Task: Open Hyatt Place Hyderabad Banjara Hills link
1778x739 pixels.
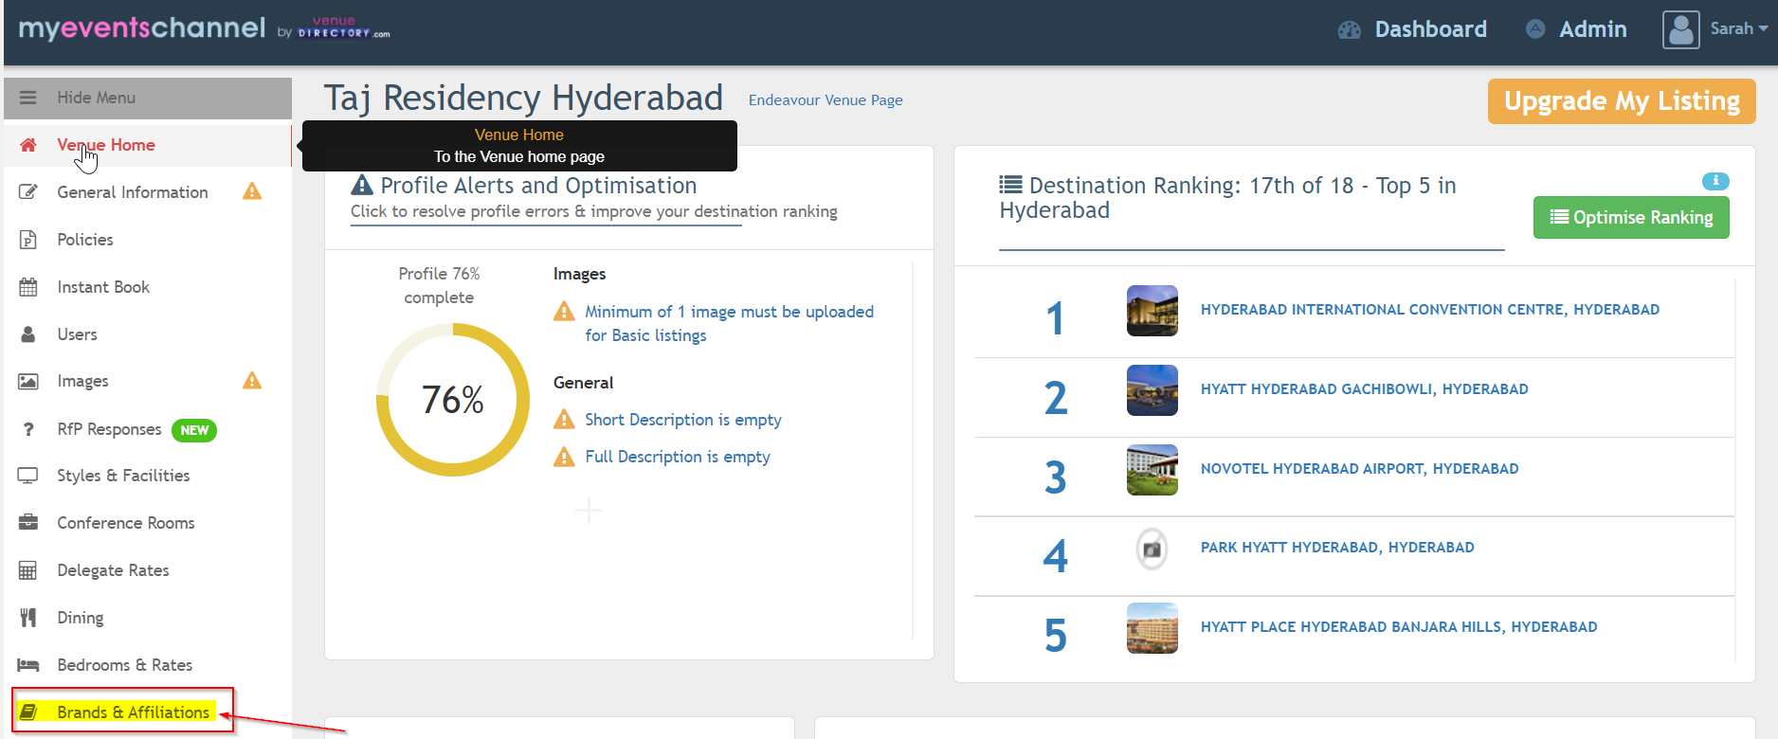Action: tap(1399, 627)
